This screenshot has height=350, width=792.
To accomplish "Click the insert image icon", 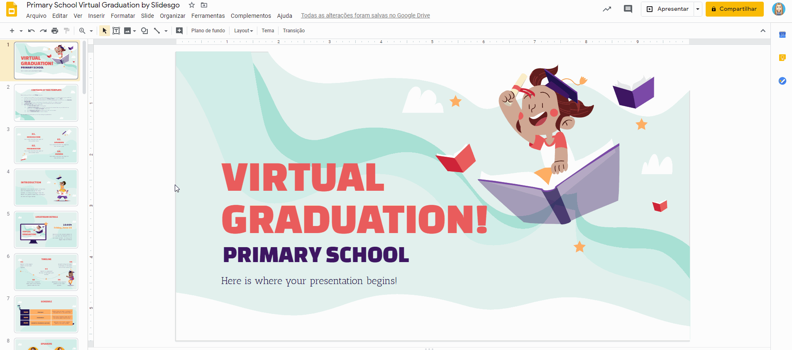I will click(x=127, y=31).
